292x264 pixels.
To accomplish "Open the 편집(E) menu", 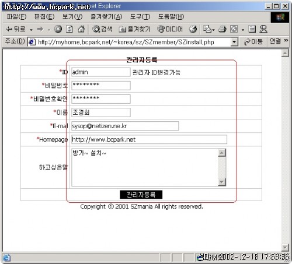I will coord(44,17).
